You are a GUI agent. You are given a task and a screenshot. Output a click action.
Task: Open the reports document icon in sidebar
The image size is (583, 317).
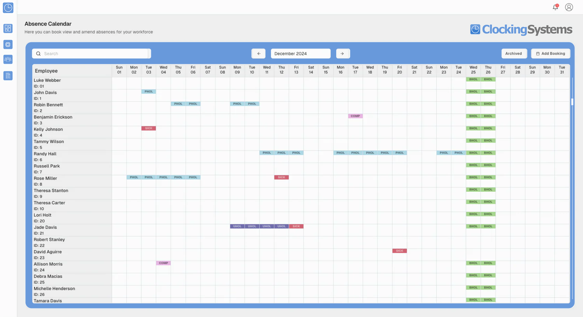point(8,76)
